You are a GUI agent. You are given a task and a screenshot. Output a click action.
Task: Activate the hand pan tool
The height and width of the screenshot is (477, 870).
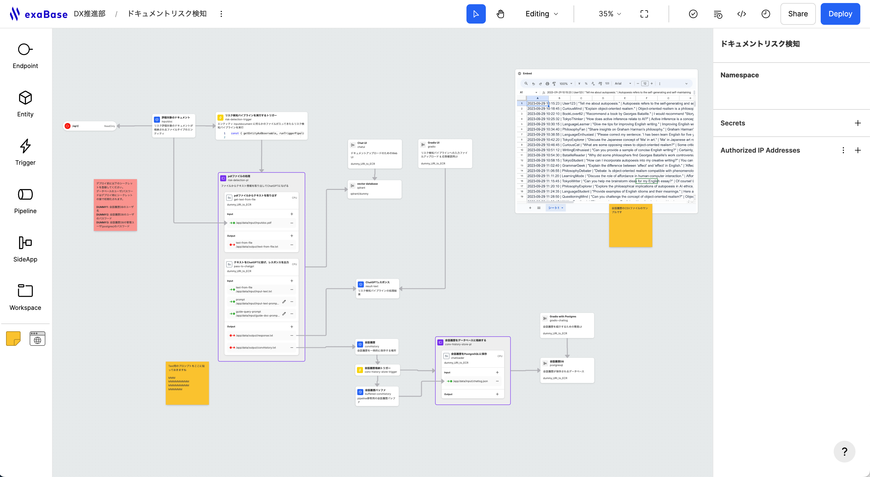coord(500,14)
